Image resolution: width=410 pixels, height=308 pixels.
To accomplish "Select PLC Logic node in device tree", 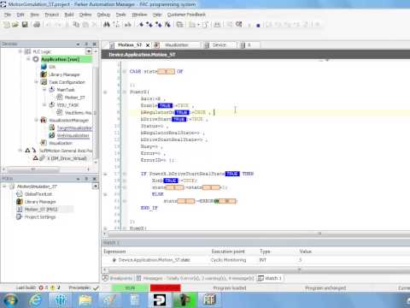I will tap(42, 51).
